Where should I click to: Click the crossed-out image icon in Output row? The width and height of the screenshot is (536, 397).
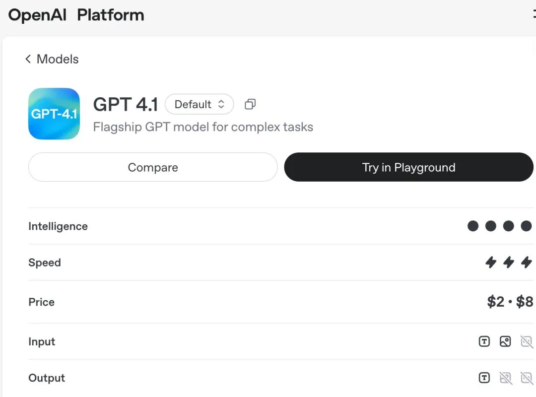tap(506, 378)
